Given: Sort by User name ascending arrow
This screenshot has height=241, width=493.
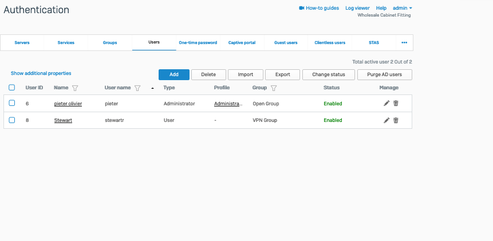Looking at the screenshot, I should pos(152,88).
